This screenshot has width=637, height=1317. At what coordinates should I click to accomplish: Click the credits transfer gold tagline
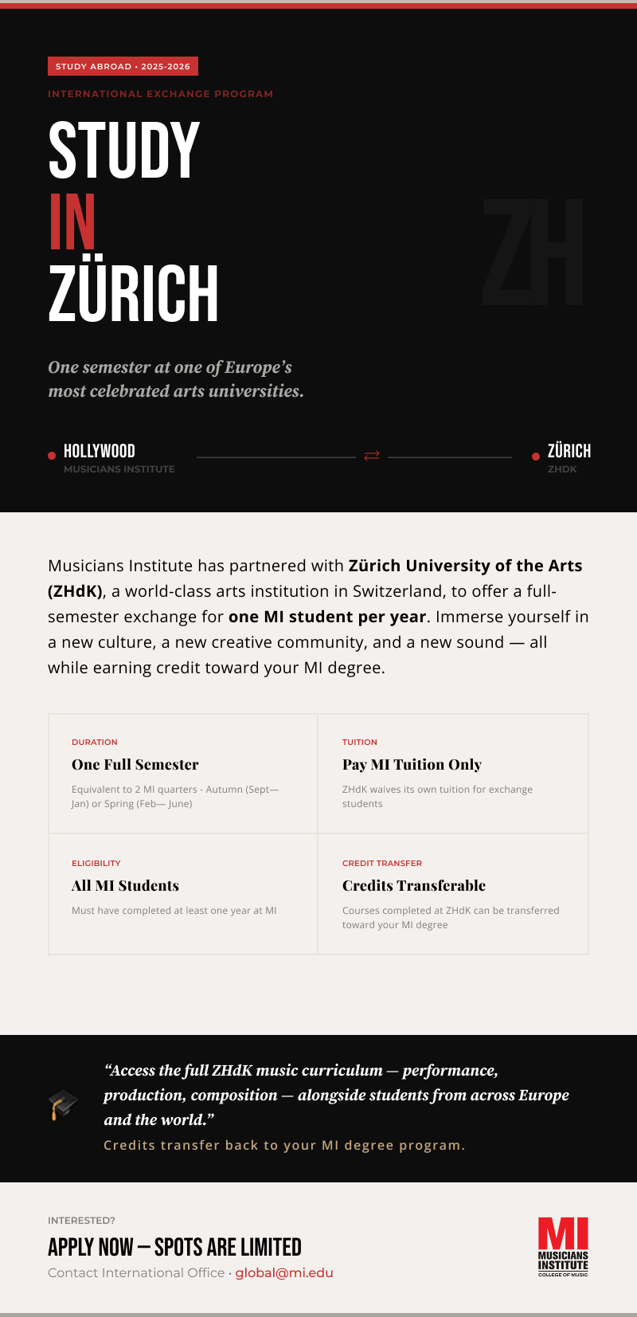tap(284, 1145)
